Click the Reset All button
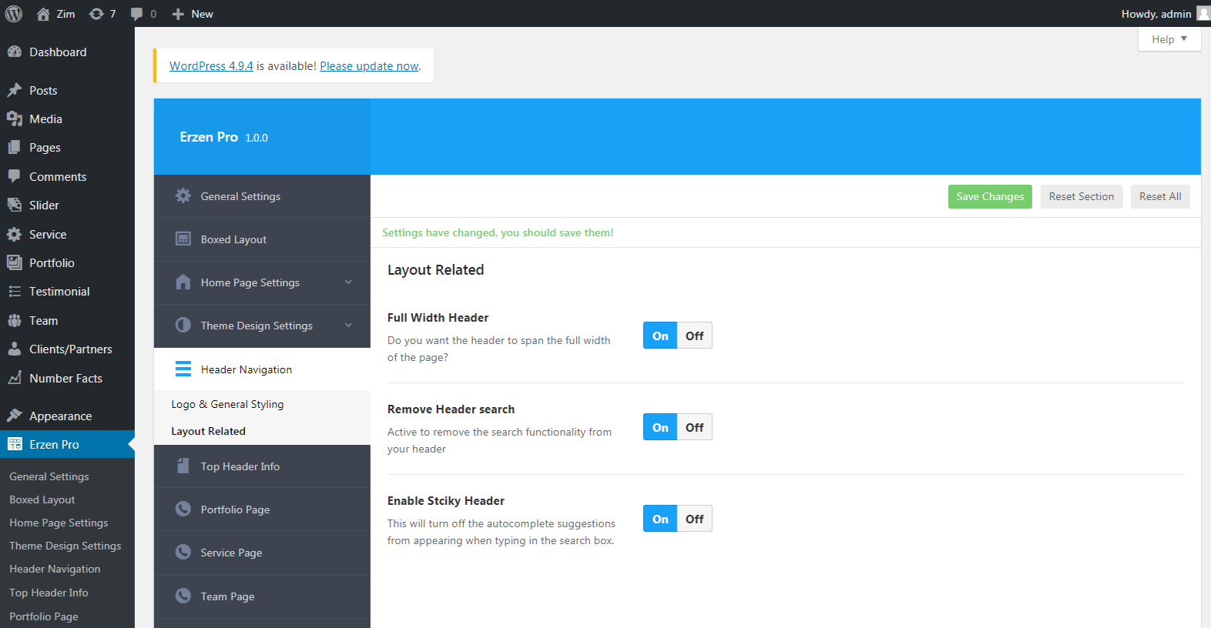1211x628 pixels. (x=1160, y=196)
